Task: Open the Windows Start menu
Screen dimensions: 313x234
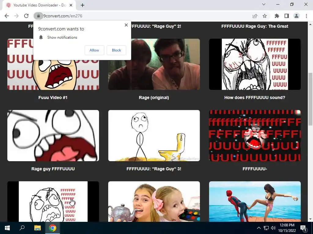Action: (x=7, y=228)
